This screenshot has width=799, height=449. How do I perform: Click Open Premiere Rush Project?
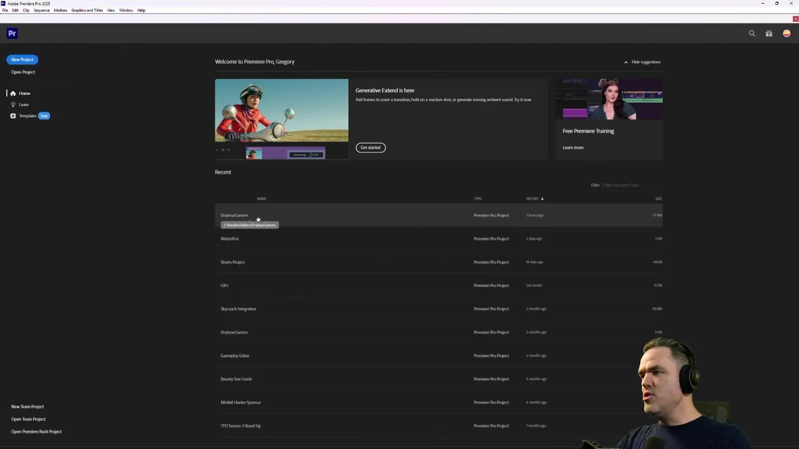click(36, 432)
